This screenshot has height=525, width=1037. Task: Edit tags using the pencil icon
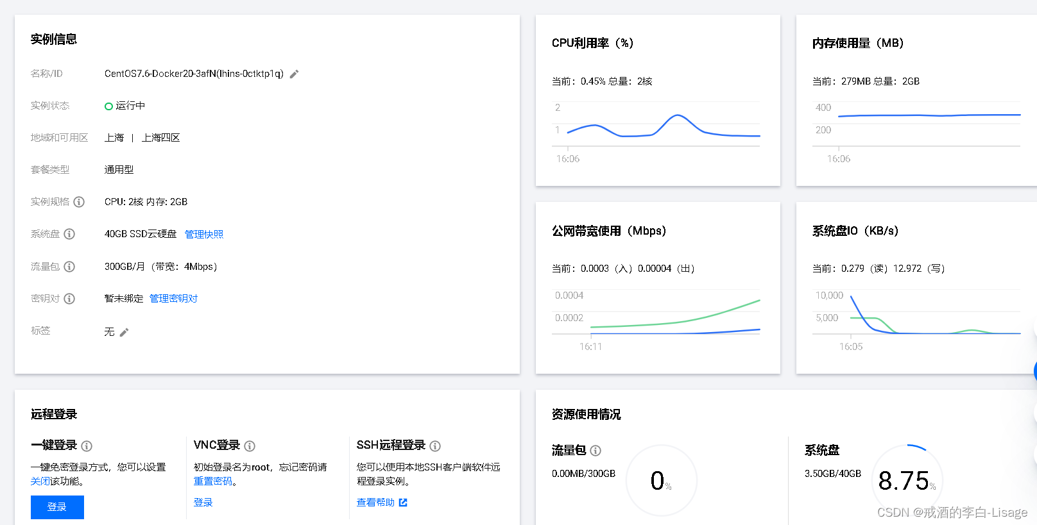click(124, 332)
